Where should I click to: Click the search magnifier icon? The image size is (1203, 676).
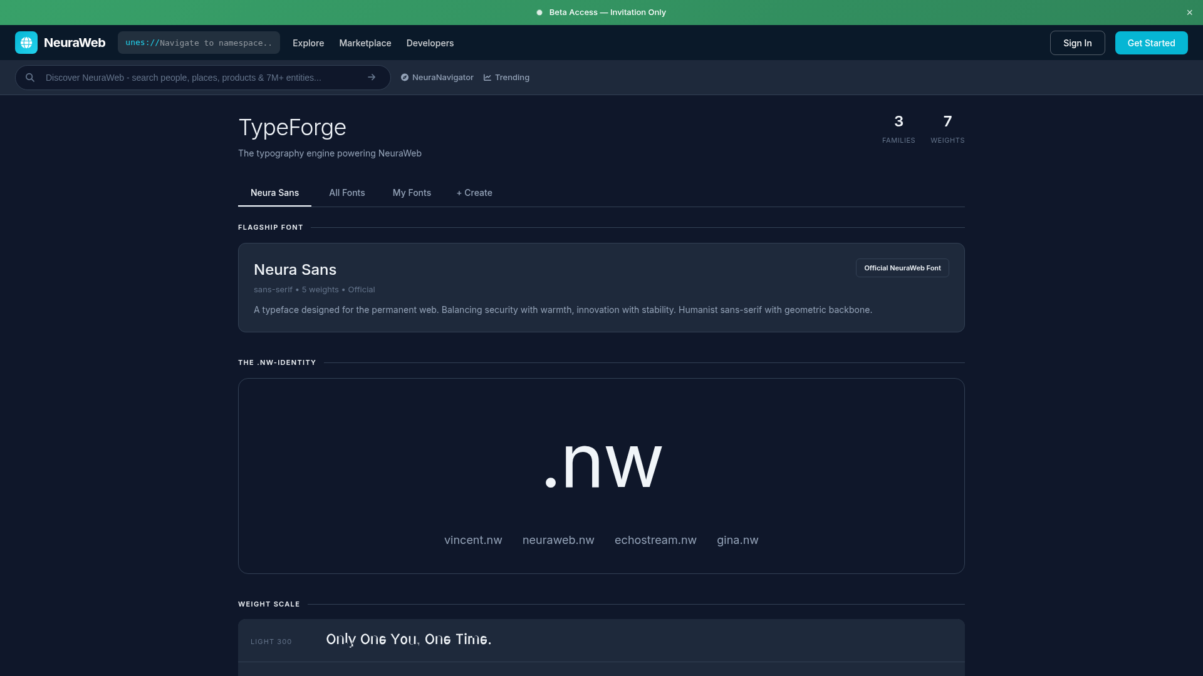click(30, 78)
